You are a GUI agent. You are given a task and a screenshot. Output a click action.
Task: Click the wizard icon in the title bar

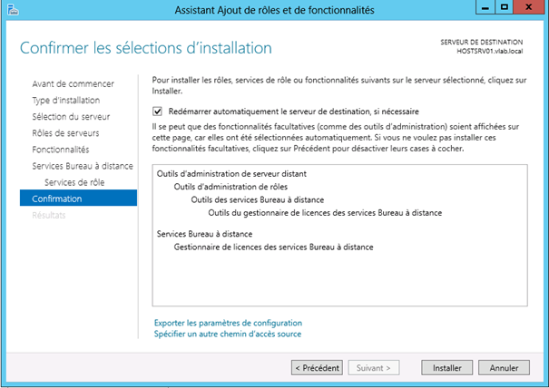coord(11,10)
